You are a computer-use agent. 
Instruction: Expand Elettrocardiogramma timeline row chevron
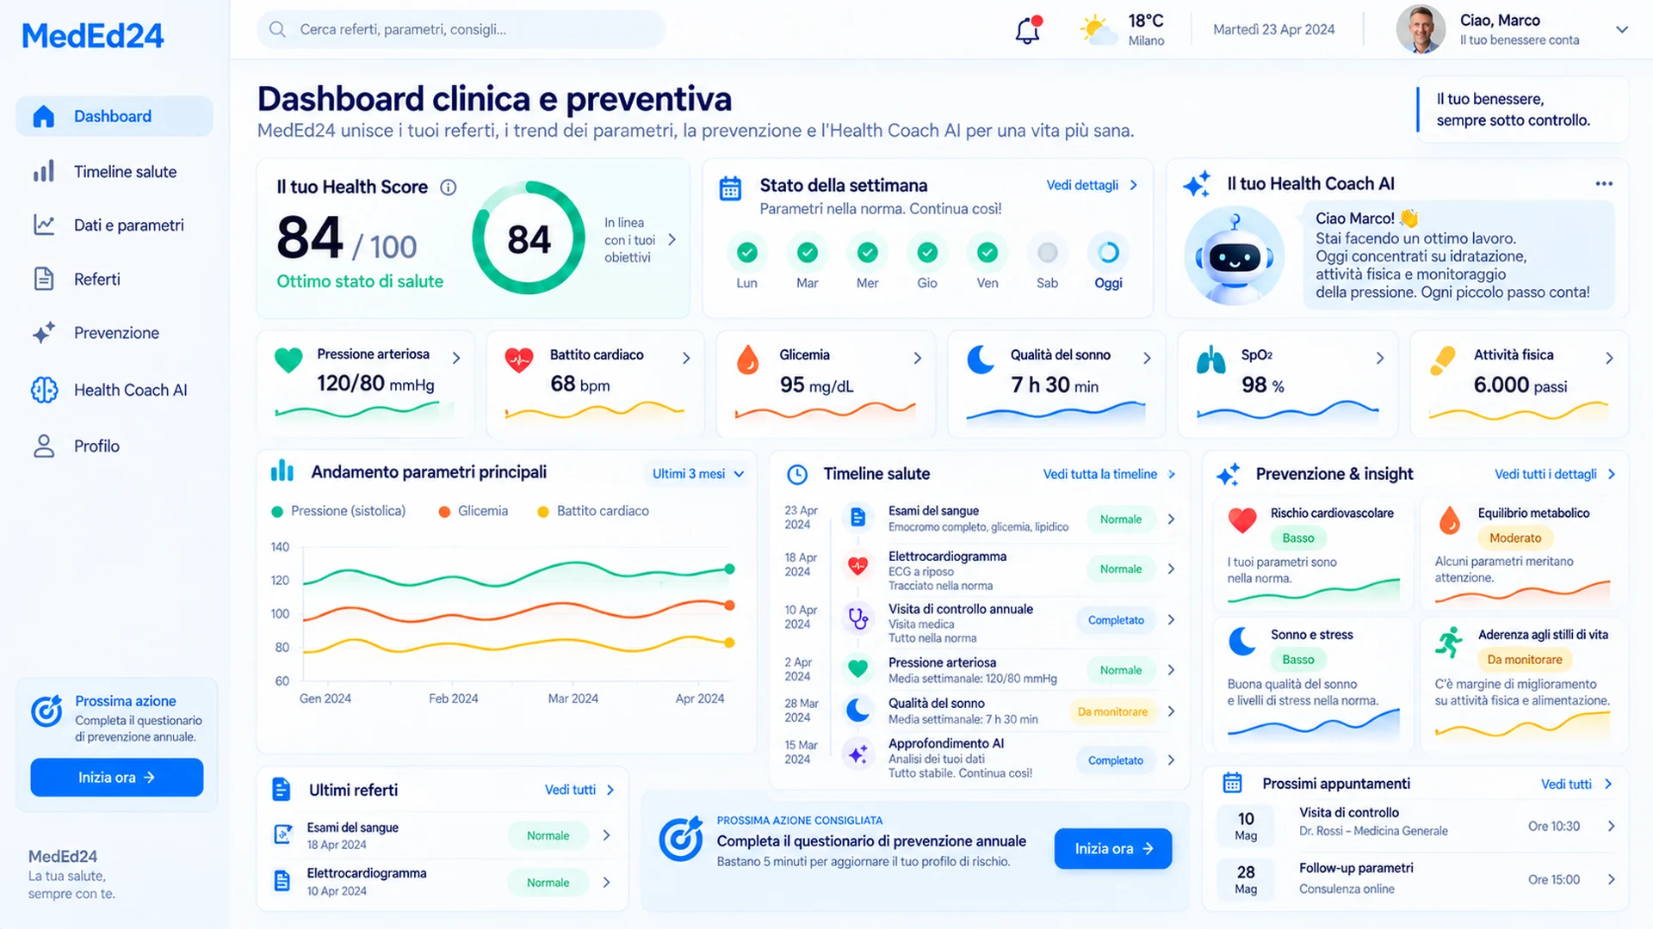tap(1171, 569)
